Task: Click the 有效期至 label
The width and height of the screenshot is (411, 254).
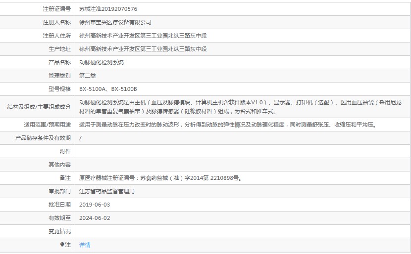Action: pyautogui.click(x=59, y=218)
